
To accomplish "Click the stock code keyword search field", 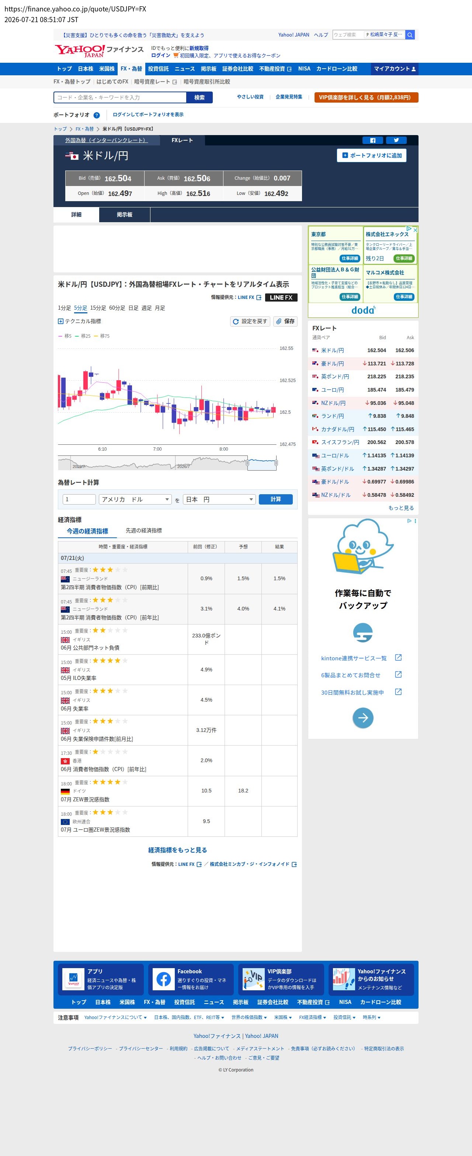I will tap(120, 97).
